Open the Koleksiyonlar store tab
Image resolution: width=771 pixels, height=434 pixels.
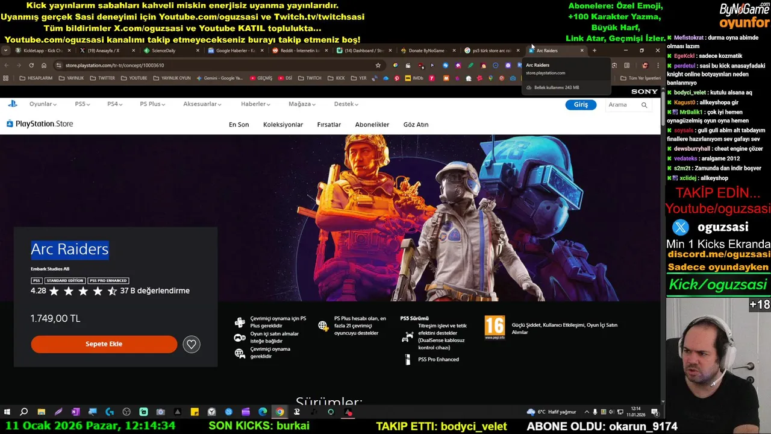point(283,125)
